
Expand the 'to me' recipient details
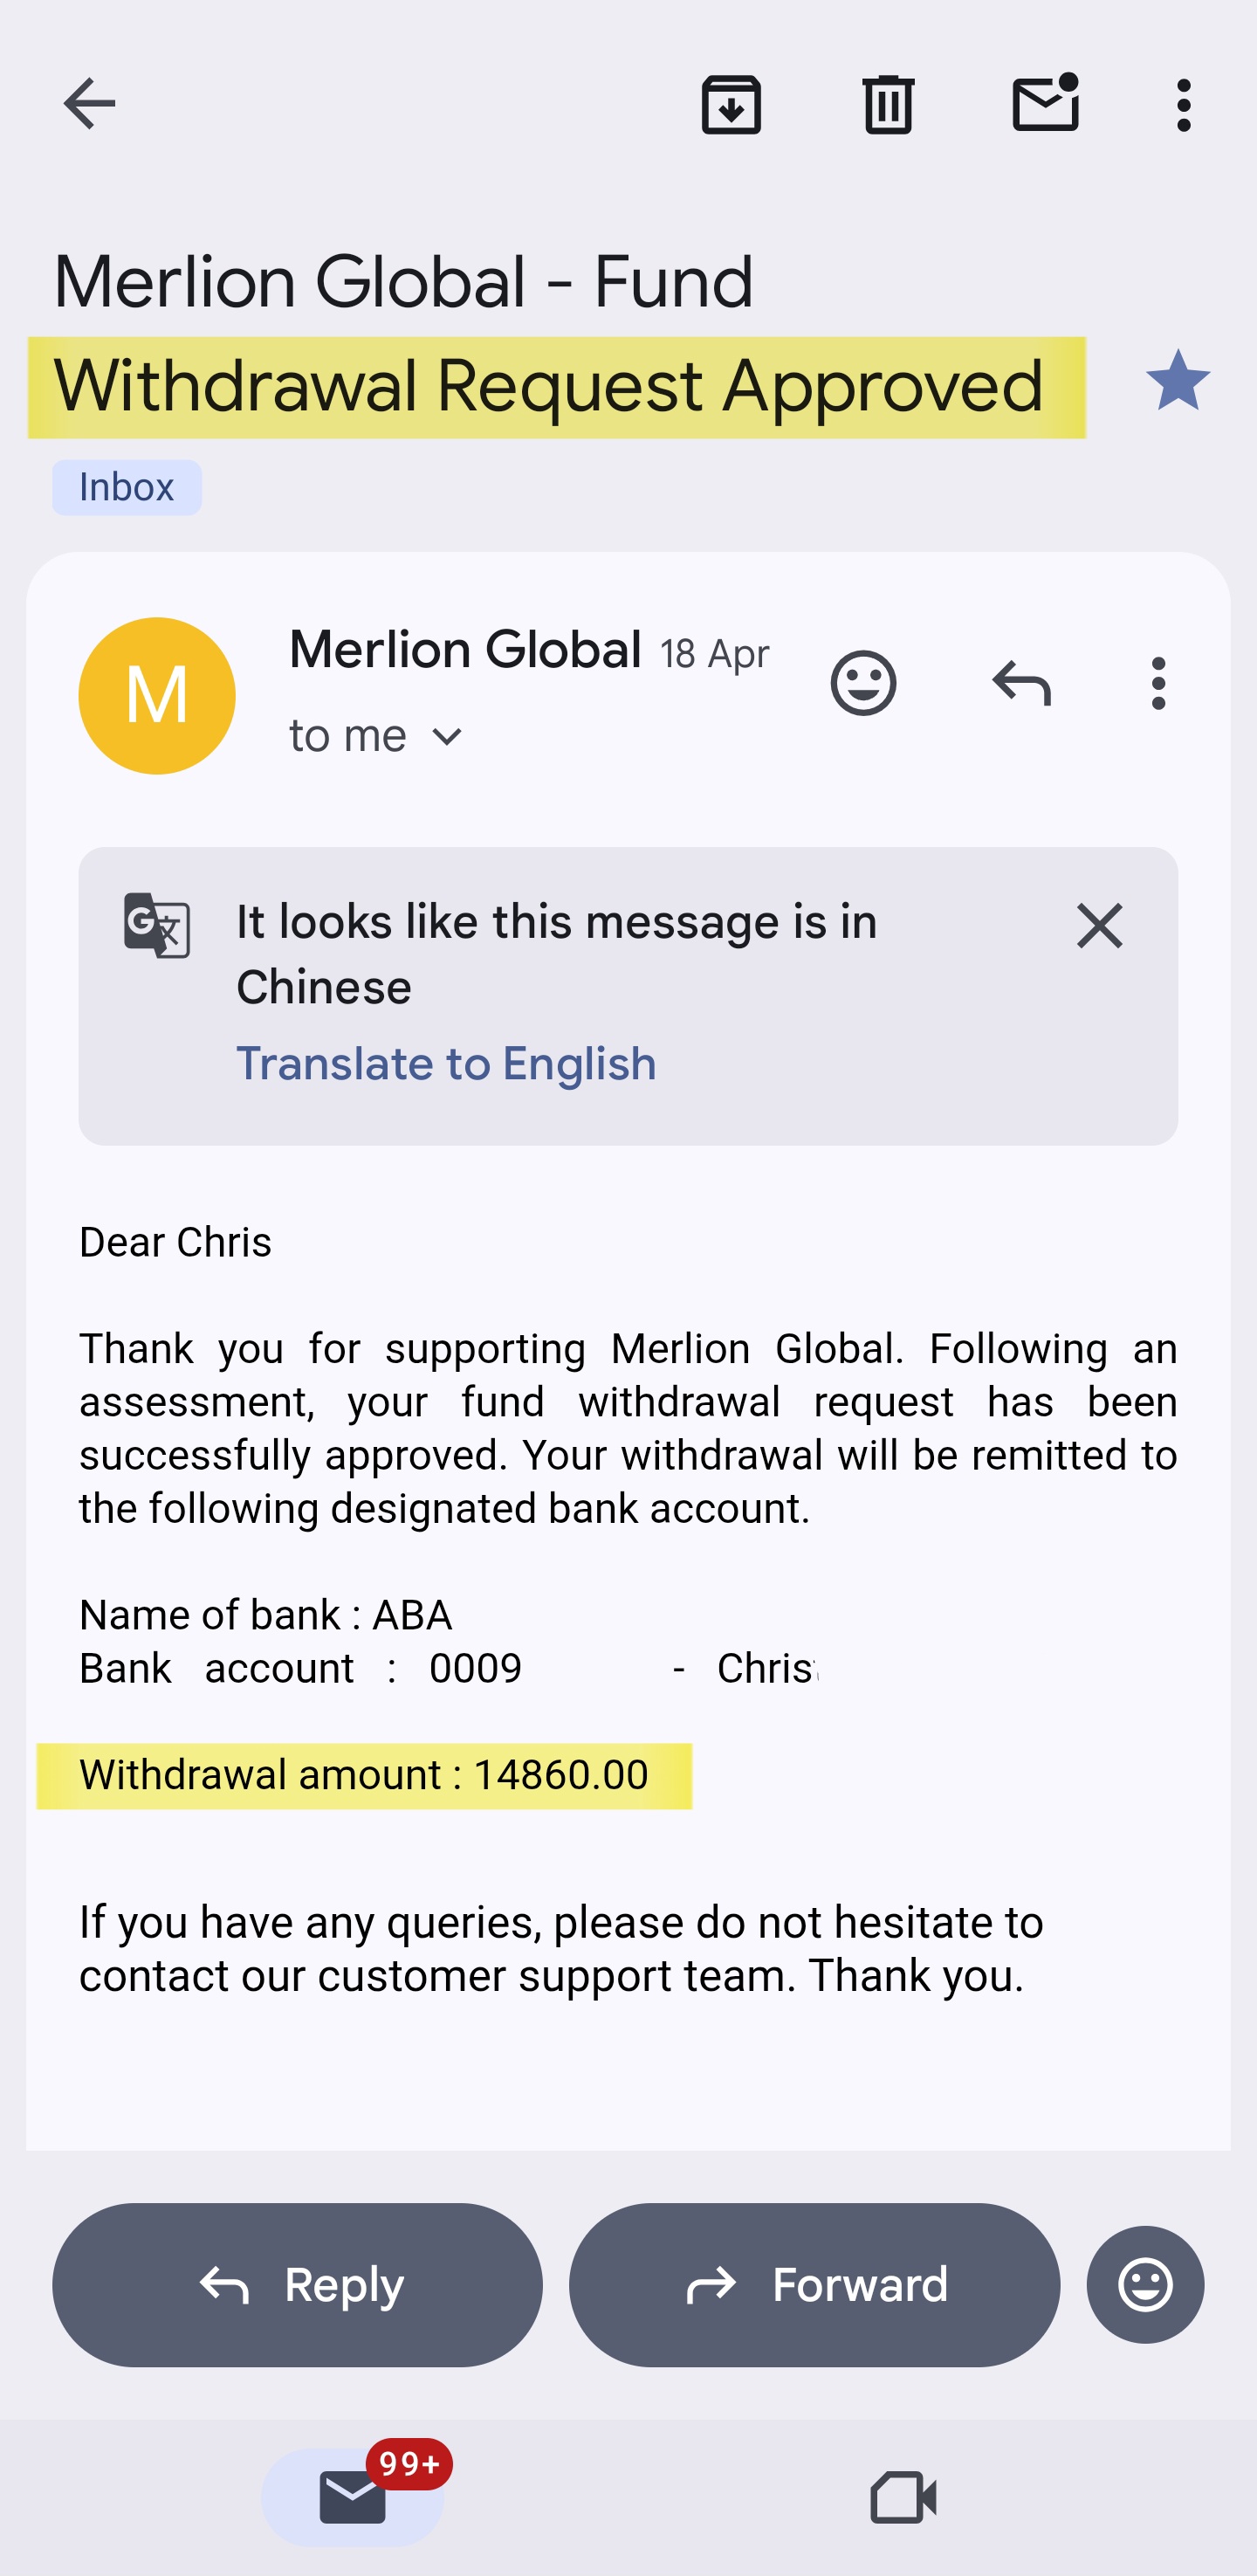(x=376, y=737)
